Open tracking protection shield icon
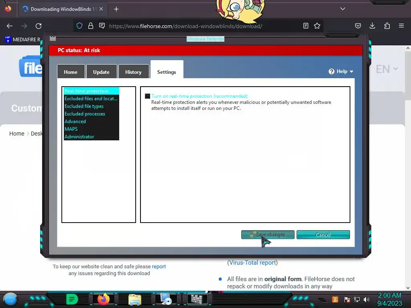The image size is (411, 308). click(79, 26)
